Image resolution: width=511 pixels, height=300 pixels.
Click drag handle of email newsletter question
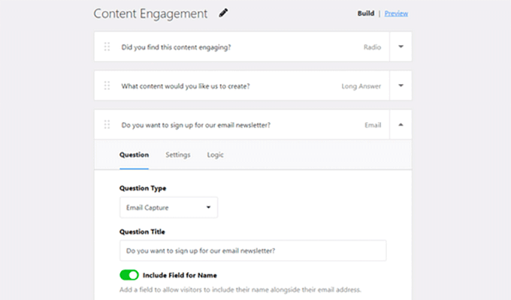107,124
